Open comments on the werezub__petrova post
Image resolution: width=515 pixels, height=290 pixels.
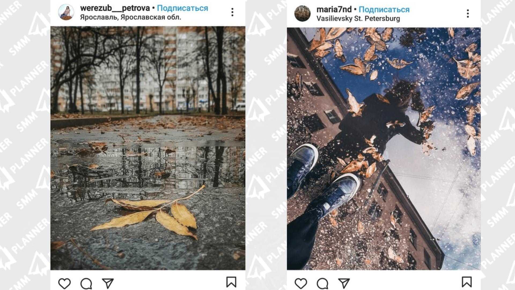tap(86, 283)
